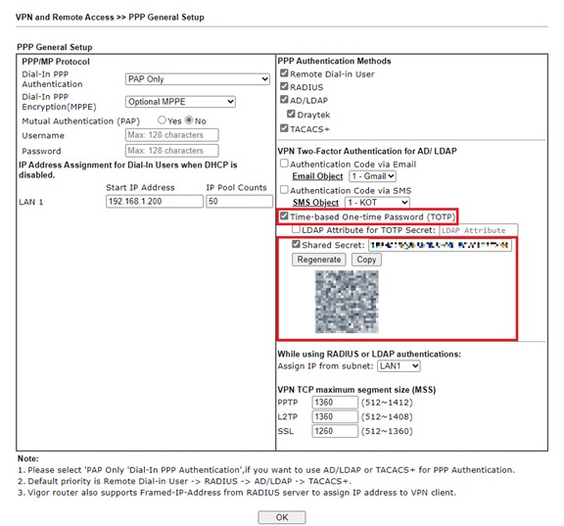Screen dimensions: 564x526
Task: Edit the IP Pool Counts field
Action: 239,201
